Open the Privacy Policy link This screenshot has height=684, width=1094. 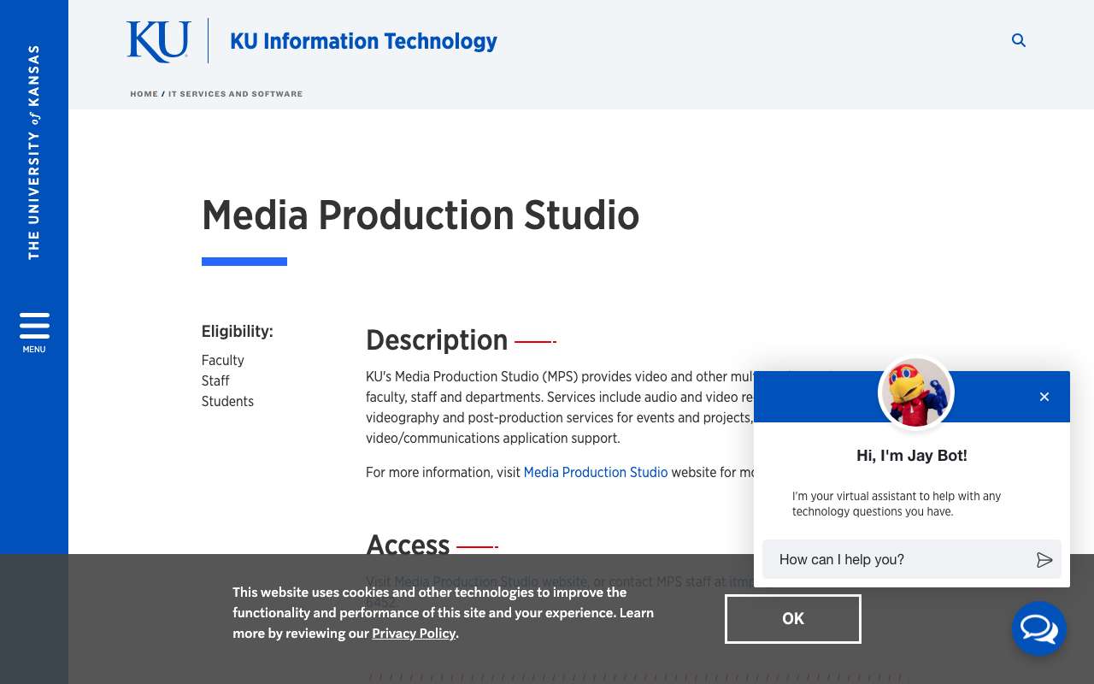pos(414,634)
